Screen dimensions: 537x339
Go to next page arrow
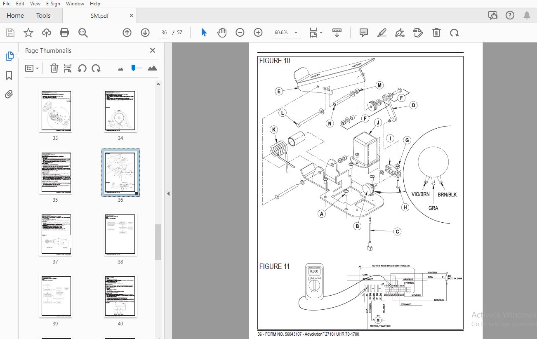145,33
